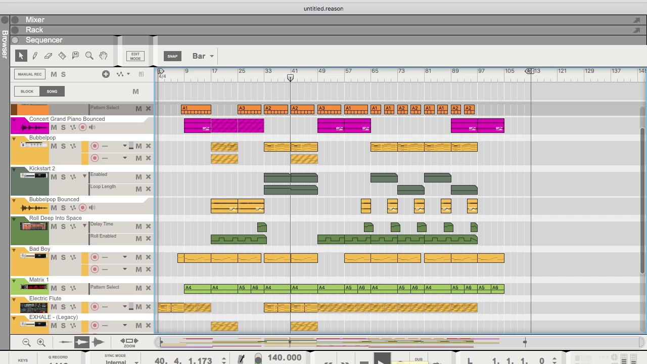Delete the Bad Boy first note lane
Screen dimensions: 647x364
(x=149, y=257)
